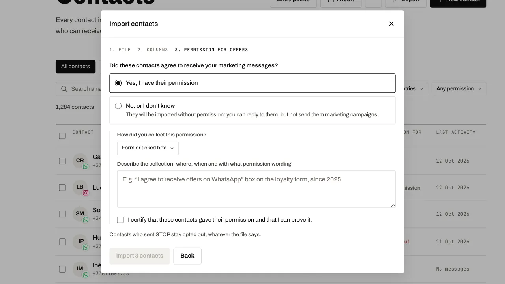
Task: Close the Import contacts dialog
Action: tap(391, 24)
